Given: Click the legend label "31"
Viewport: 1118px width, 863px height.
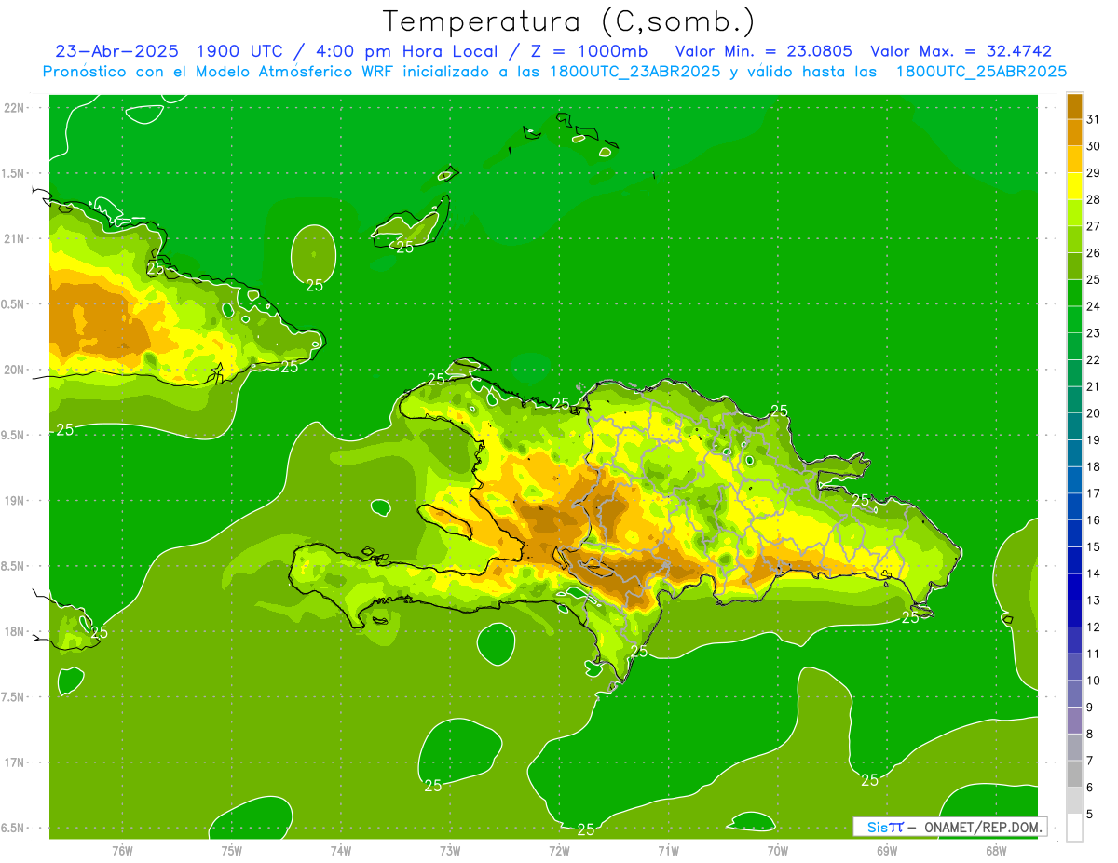Looking at the screenshot, I should pos(1093,119).
